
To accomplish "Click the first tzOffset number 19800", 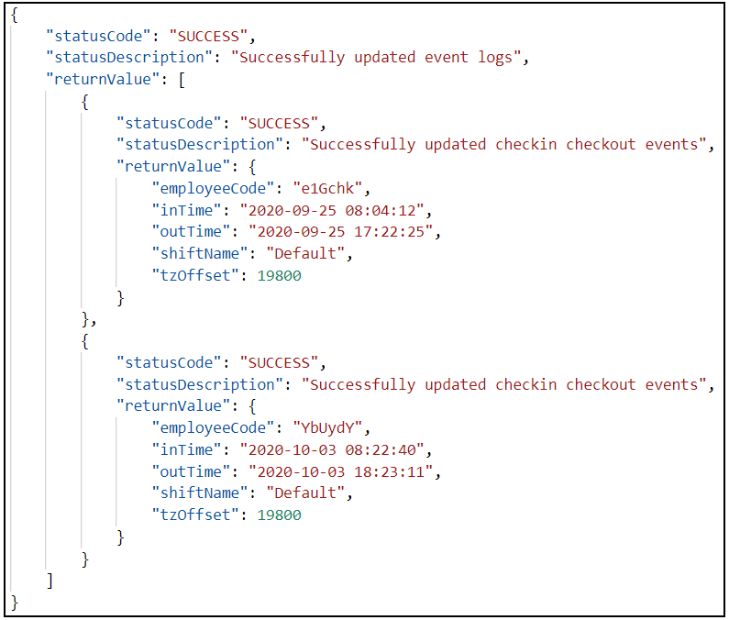I will tap(279, 275).
